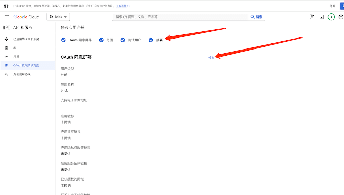344x195 pixels.
Task: Go to 凭据 credentials page
Action: 16,56
